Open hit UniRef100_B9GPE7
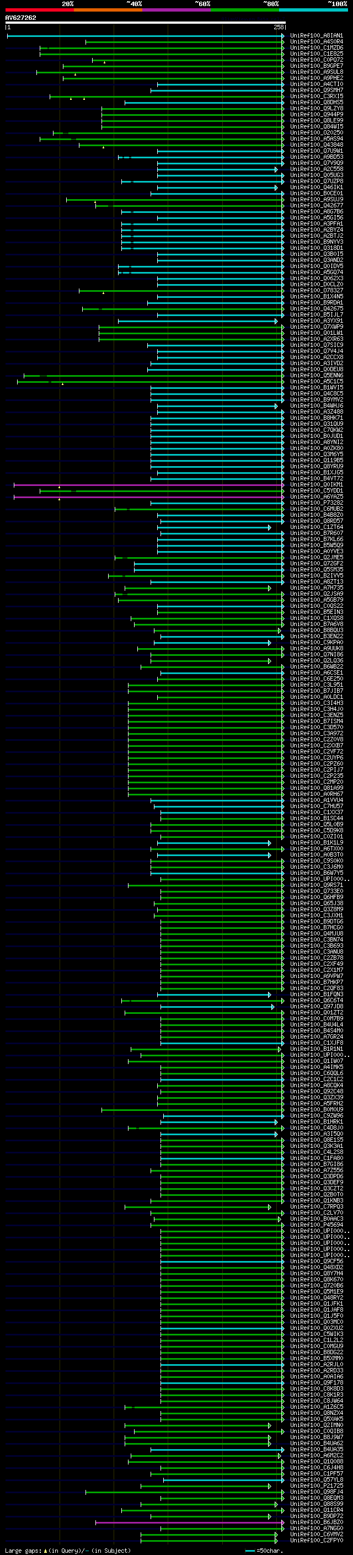The image size is (353, 1555). [x=317, y=66]
